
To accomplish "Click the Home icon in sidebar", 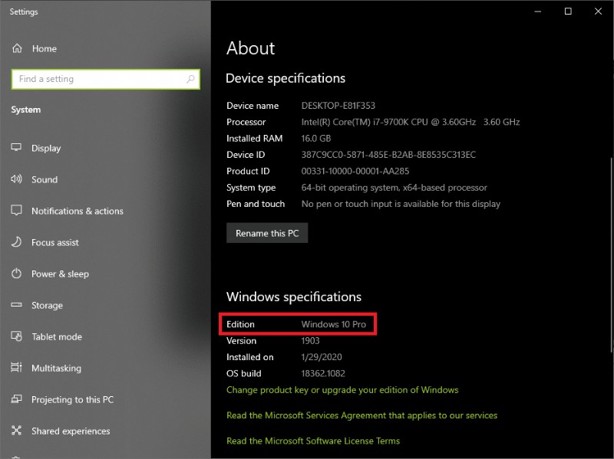I will (x=17, y=48).
